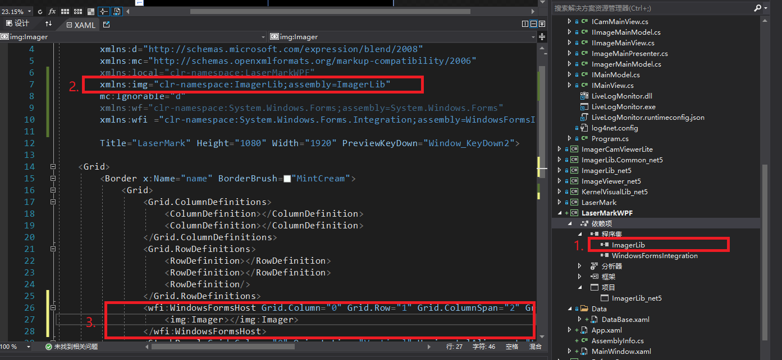Image resolution: width=782 pixels, height=360 pixels.
Task: Click the MintCream color swatch in code
Action: (287, 179)
